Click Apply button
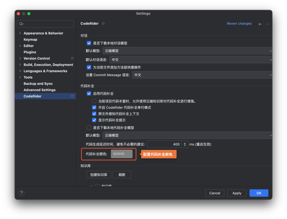The image size is (287, 219). (237, 193)
